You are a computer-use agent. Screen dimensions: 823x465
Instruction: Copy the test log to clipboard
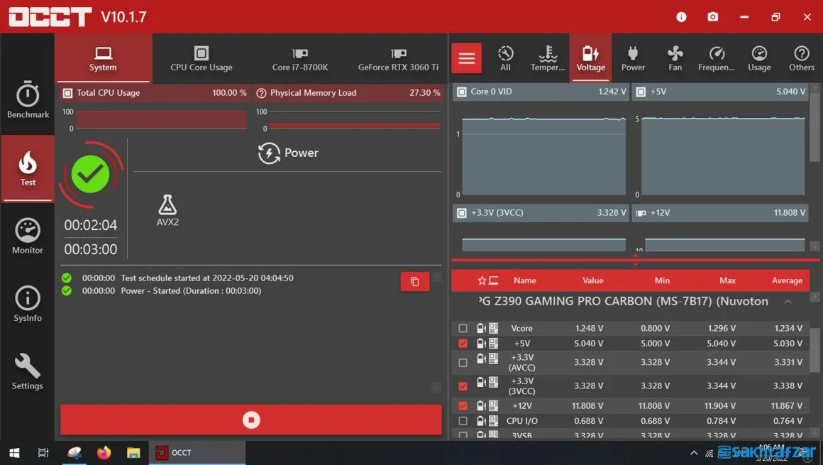point(414,282)
